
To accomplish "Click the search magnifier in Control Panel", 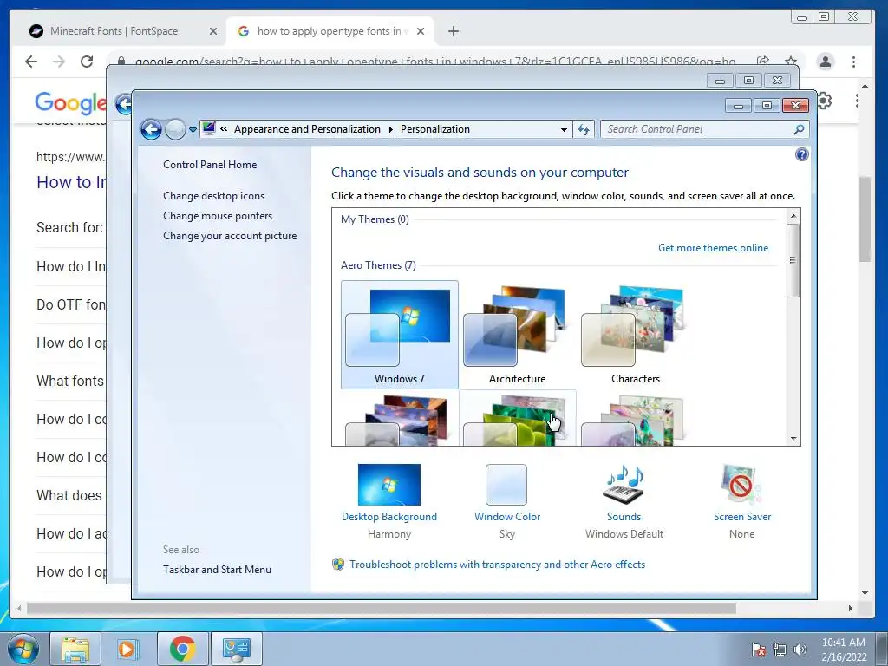I will click(x=799, y=129).
